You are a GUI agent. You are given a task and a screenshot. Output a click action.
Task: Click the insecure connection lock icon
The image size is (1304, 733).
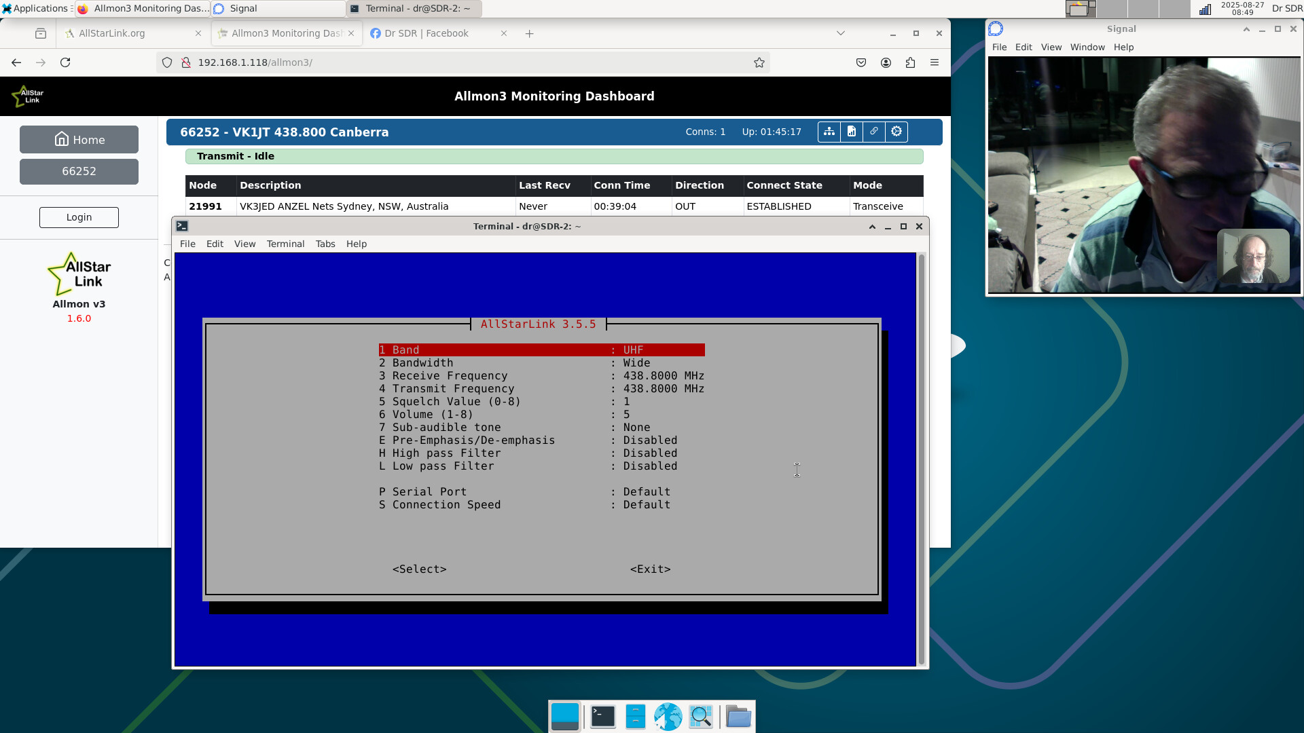click(185, 62)
